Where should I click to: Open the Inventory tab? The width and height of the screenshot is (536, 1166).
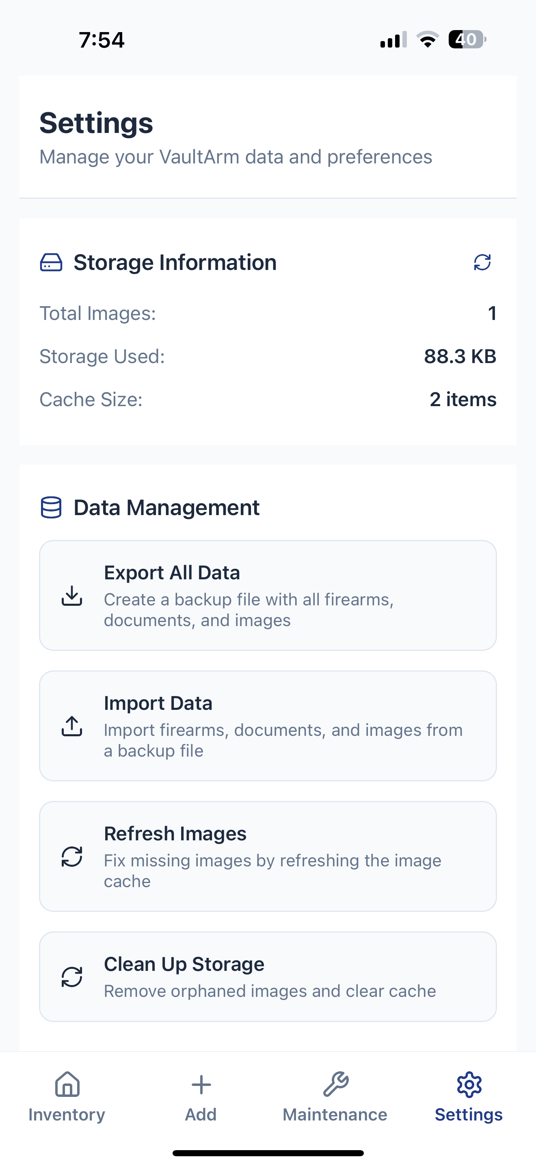(67, 1114)
